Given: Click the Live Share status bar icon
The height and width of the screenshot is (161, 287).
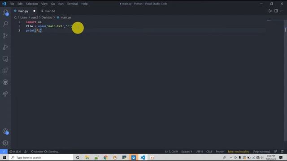Looking at the screenshot, I should point(26,152).
